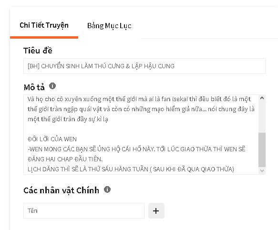Click the description box scrollbar thumb
Viewport: 278px width, 230px height.
[262, 150]
